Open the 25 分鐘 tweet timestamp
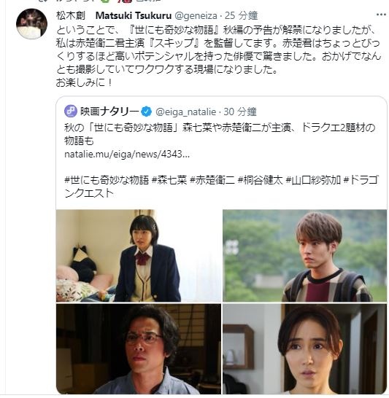 pos(241,16)
